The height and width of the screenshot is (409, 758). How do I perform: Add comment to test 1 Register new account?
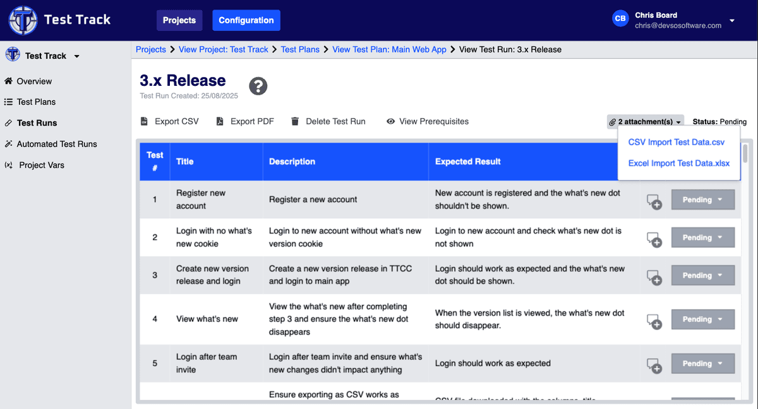click(x=654, y=201)
